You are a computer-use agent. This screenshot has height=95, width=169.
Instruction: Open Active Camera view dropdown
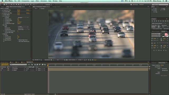[x=73, y=60]
